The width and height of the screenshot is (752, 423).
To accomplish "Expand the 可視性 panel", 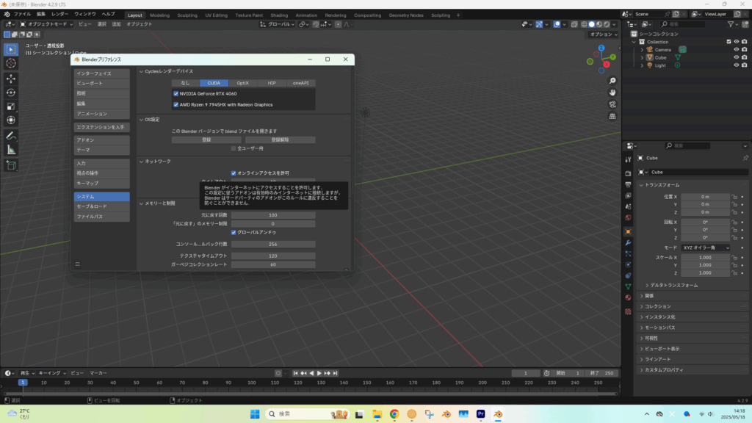I will point(642,338).
